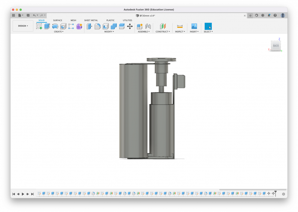Open the Measure tool under Inspect
298x212 pixels.
[180, 26]
